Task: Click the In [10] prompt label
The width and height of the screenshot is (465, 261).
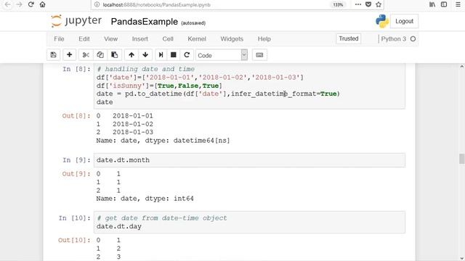Action: coord(74,218)
